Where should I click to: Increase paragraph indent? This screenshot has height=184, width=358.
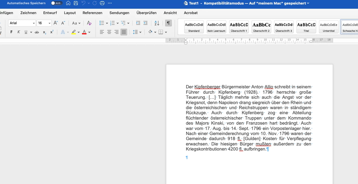[145, 23]
